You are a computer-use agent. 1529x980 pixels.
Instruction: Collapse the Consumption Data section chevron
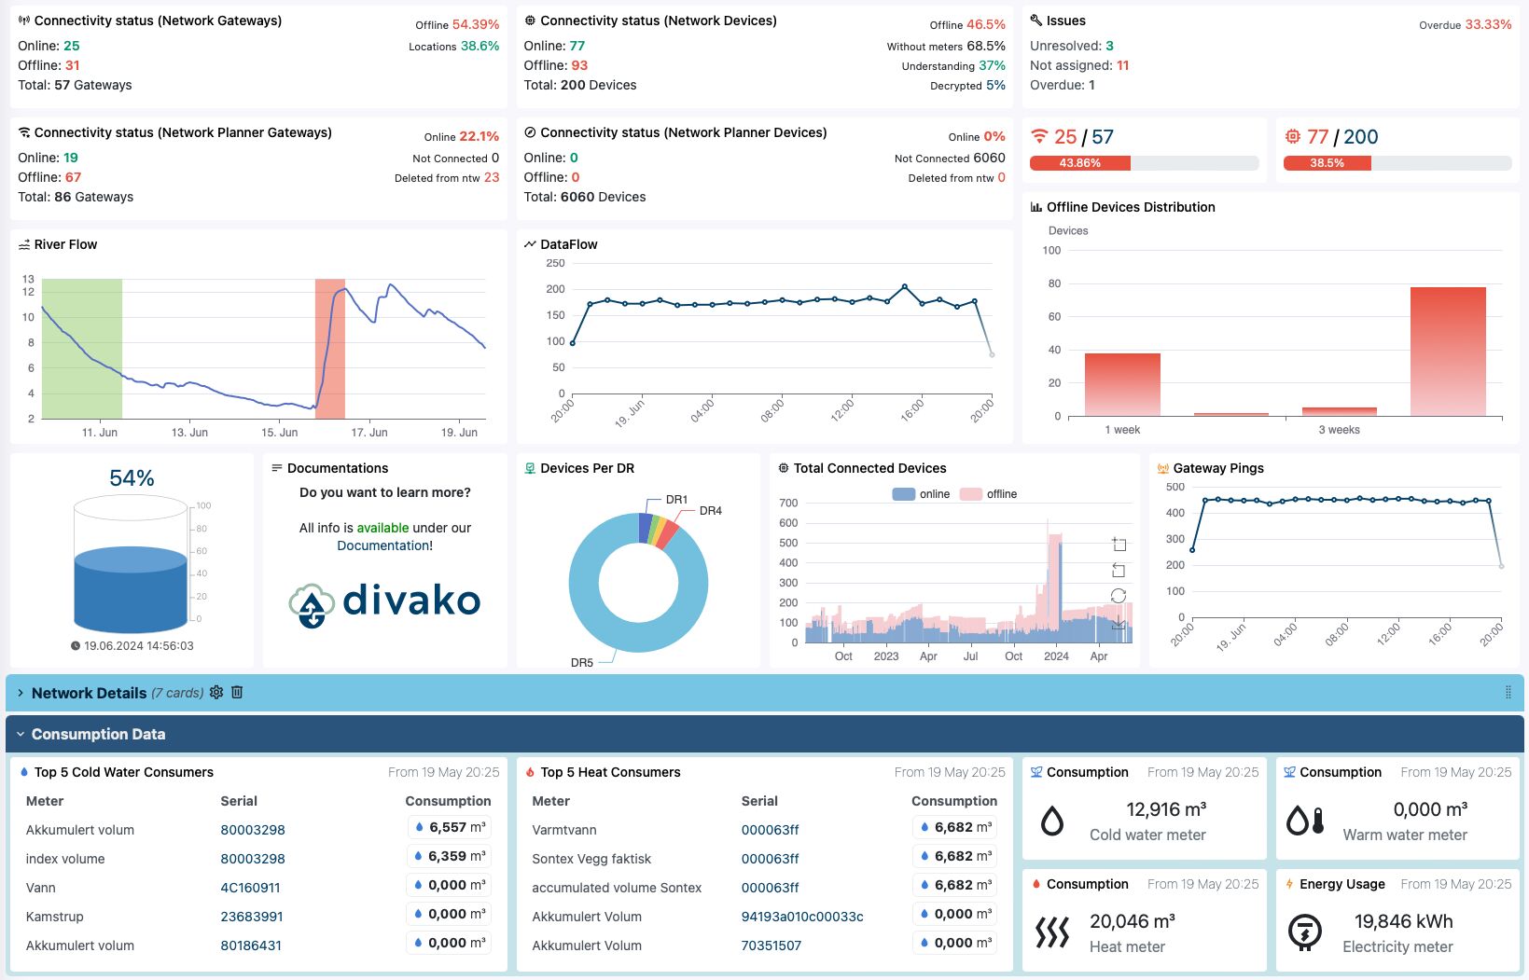click(21, 735)
